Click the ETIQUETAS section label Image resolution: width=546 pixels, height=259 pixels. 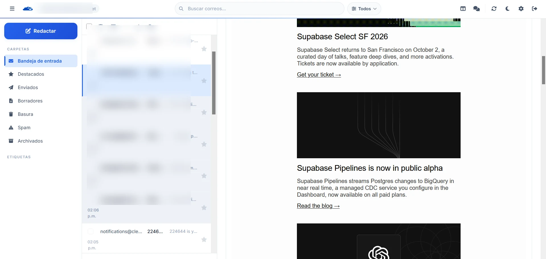coord(19,157)
